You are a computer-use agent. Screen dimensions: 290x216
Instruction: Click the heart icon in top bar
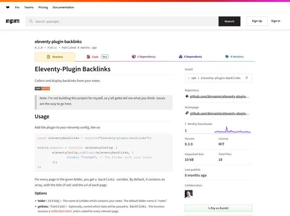(x=8, y=8)
